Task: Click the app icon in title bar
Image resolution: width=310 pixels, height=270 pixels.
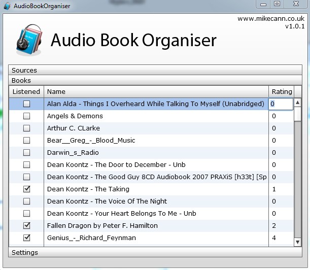Action: point(6,6)
